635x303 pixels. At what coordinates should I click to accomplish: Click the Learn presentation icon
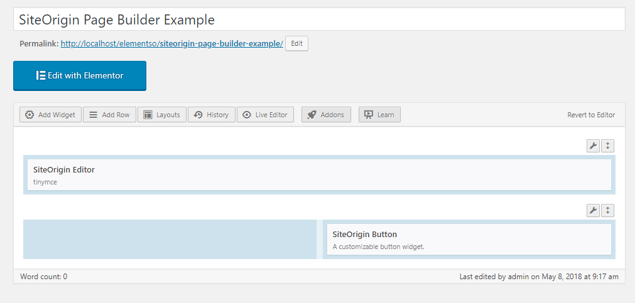(x=368, y=114)
